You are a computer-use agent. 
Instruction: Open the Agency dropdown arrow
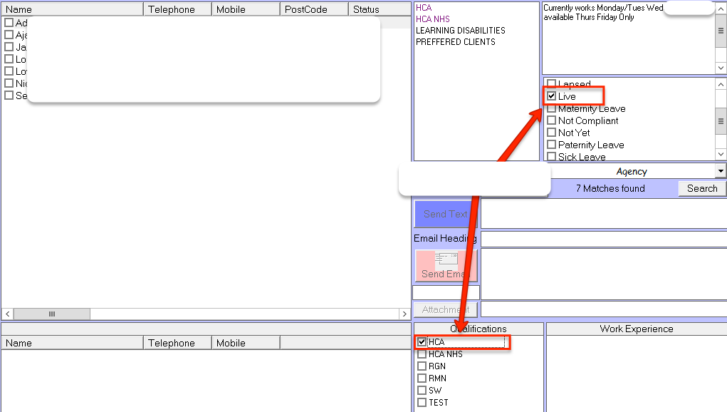pos(721,171)
